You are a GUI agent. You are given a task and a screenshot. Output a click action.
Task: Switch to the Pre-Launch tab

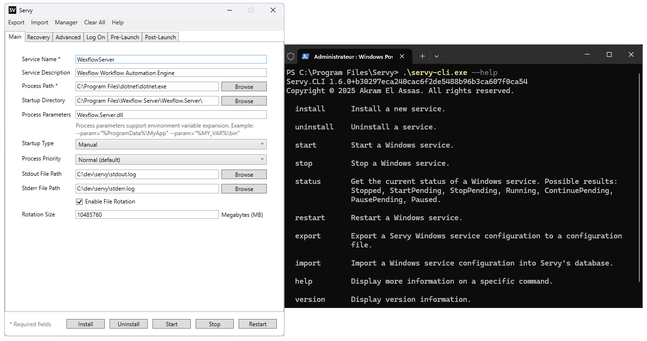(x=125, y=37)
